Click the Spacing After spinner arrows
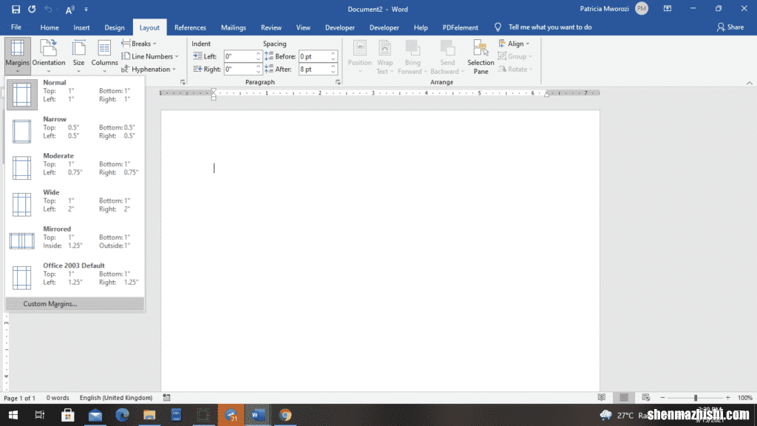Viewport: 757px width, 426px height. tap(333, 69)
